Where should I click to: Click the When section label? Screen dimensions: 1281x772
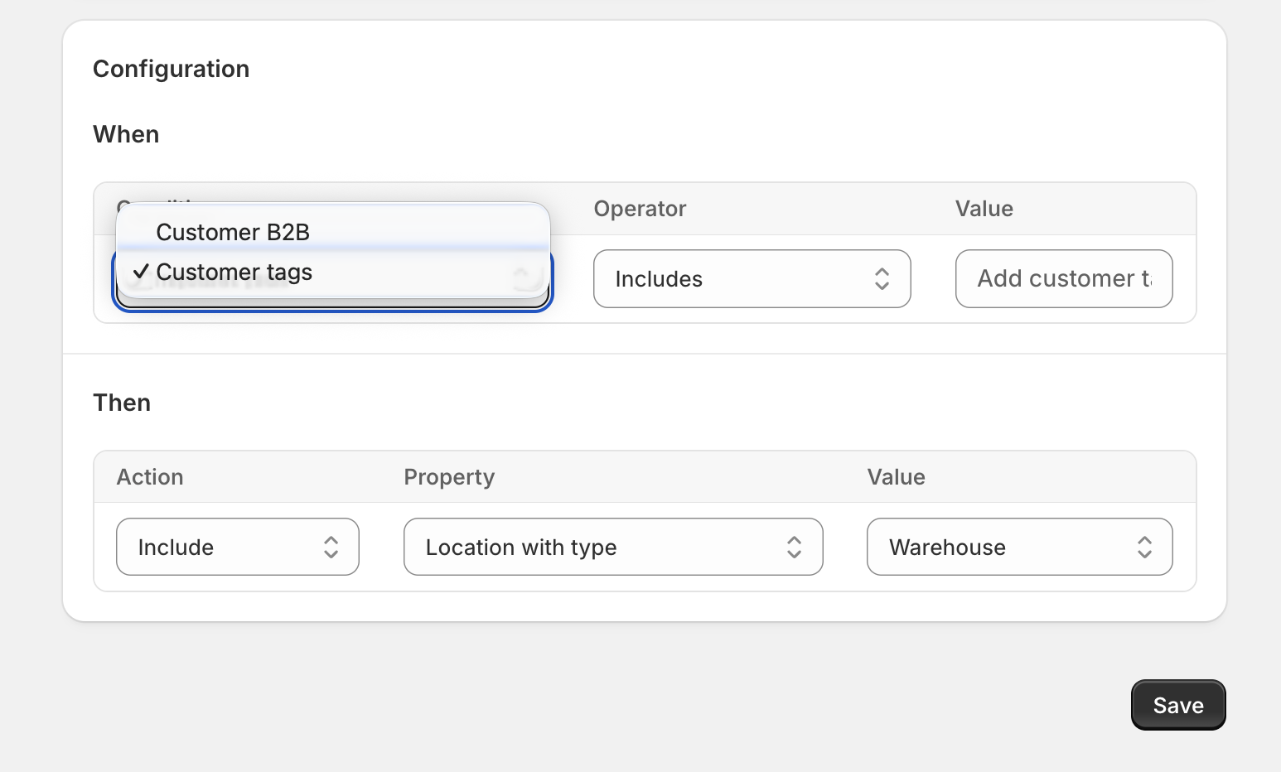126,134
